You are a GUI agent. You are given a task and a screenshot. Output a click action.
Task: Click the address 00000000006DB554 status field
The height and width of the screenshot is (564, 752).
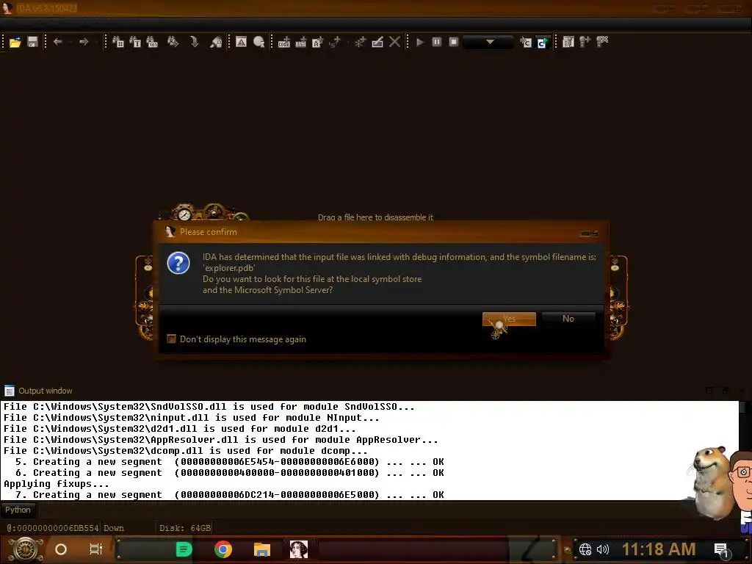pyautogui.click(x=53, y=528)
